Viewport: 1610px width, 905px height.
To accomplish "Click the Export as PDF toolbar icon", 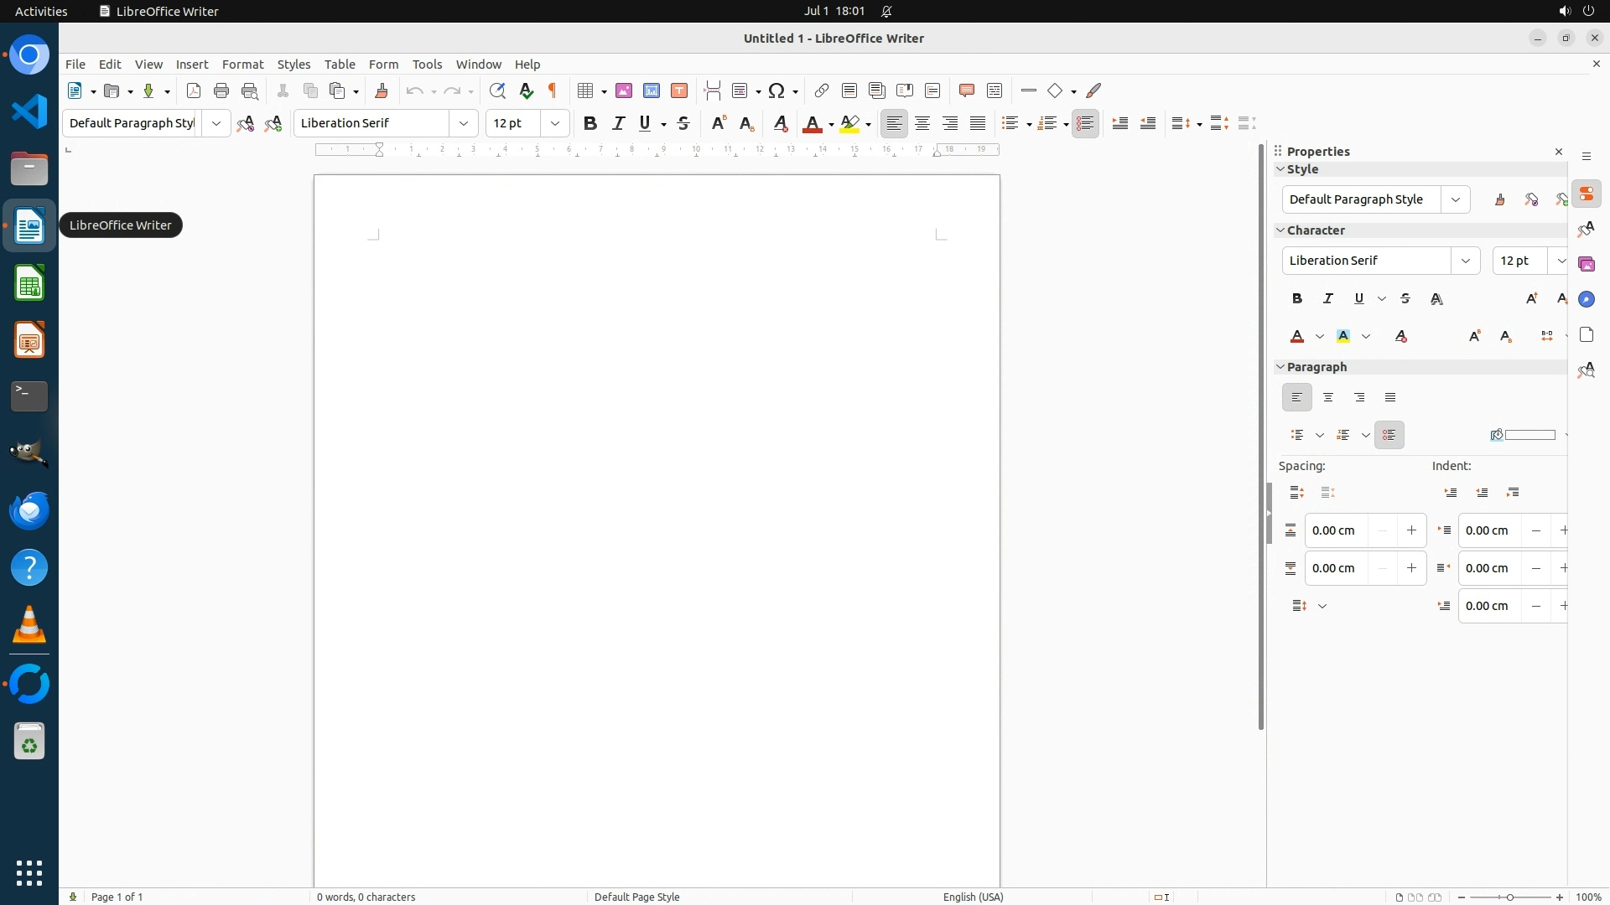I will 194,90.
